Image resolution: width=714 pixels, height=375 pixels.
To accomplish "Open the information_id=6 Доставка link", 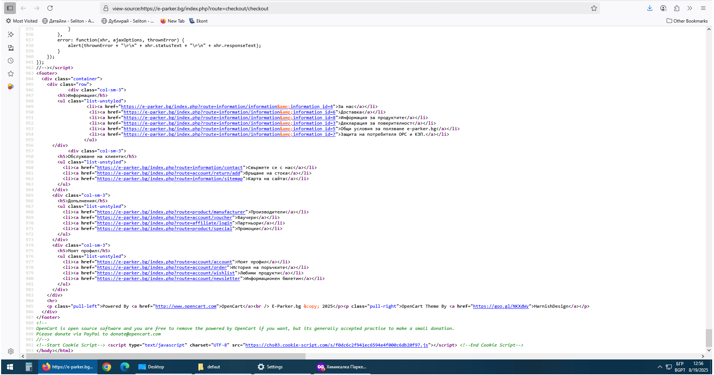I will point(230,112).
